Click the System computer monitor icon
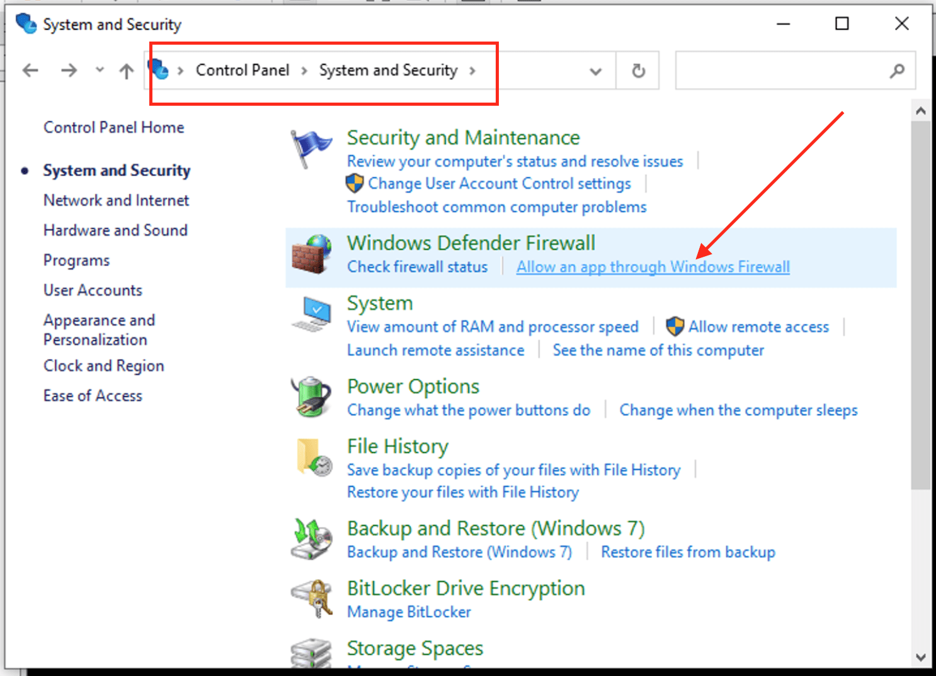 click(x=311, y=314)
